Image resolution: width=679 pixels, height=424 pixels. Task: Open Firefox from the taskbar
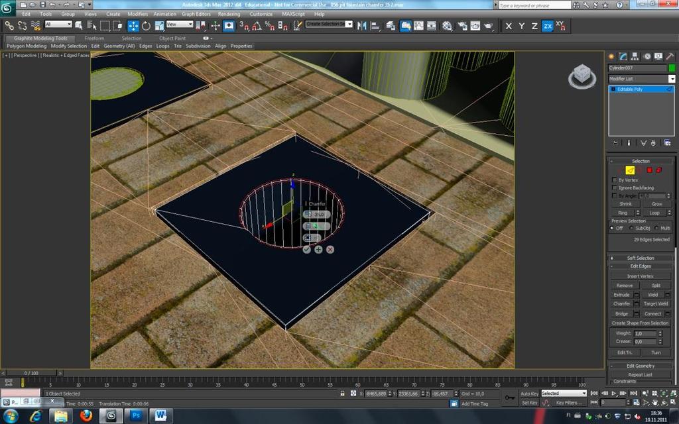(86, 416)
